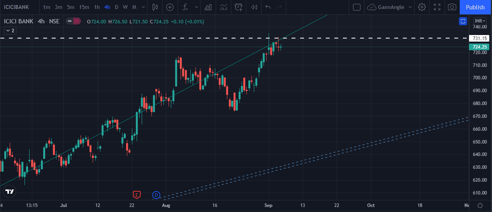The height and width of the screenshot is (212, 492).
Task: Click the Publish button
Action: point(475,7)
